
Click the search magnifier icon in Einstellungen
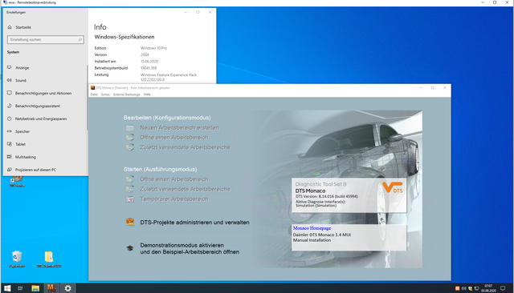click(x=80, y=39)
